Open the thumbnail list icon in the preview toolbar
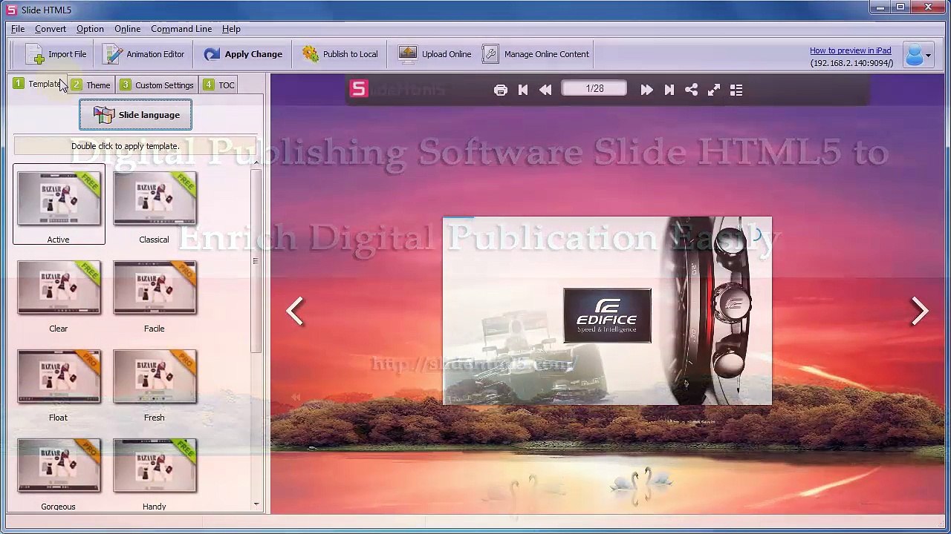Image resolution: width=951 pixels, height=534 pixels. (736, 90)
